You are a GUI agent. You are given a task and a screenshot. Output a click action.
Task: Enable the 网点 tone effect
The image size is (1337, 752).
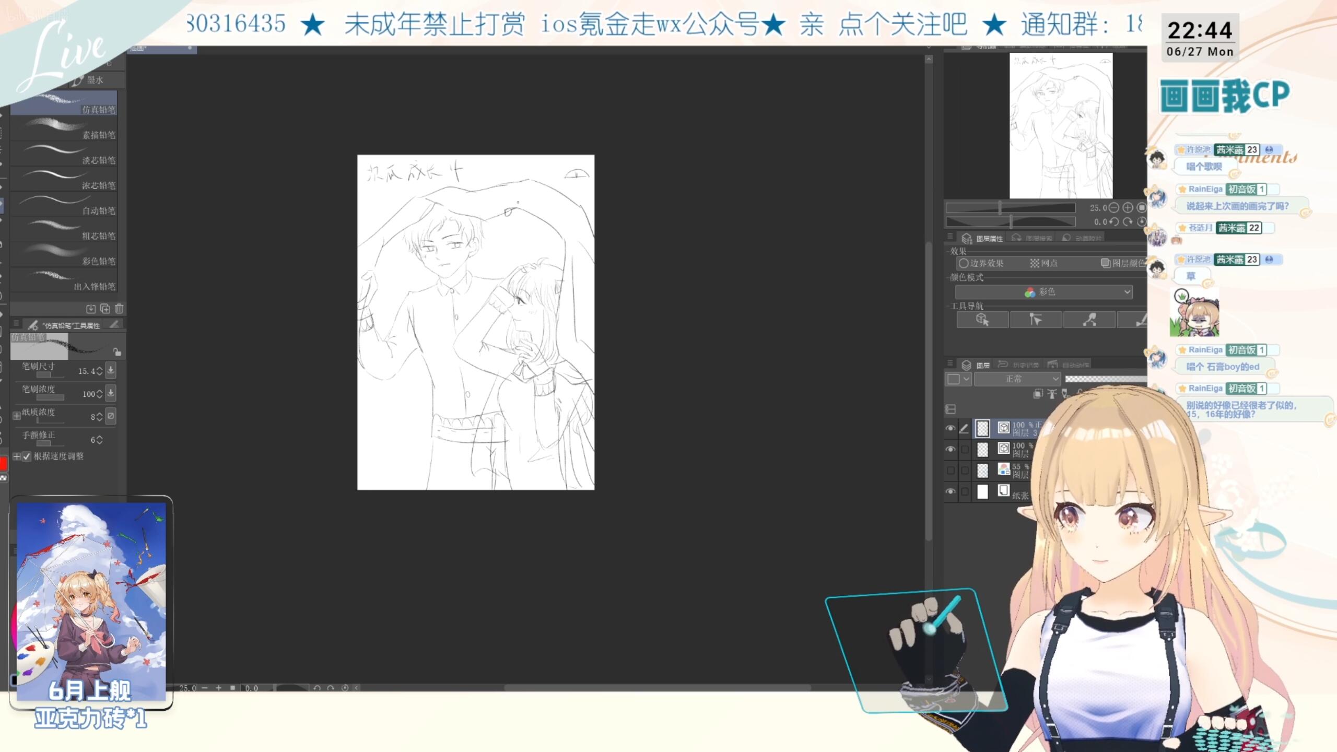point(1043,263)
